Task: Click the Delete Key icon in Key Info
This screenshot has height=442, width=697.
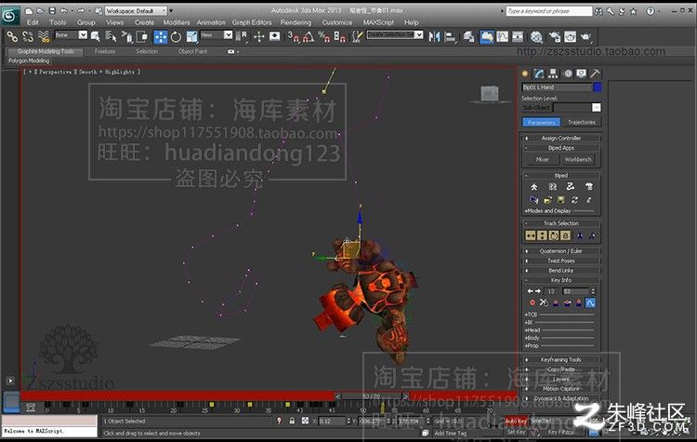Action: tap(544, 302)
